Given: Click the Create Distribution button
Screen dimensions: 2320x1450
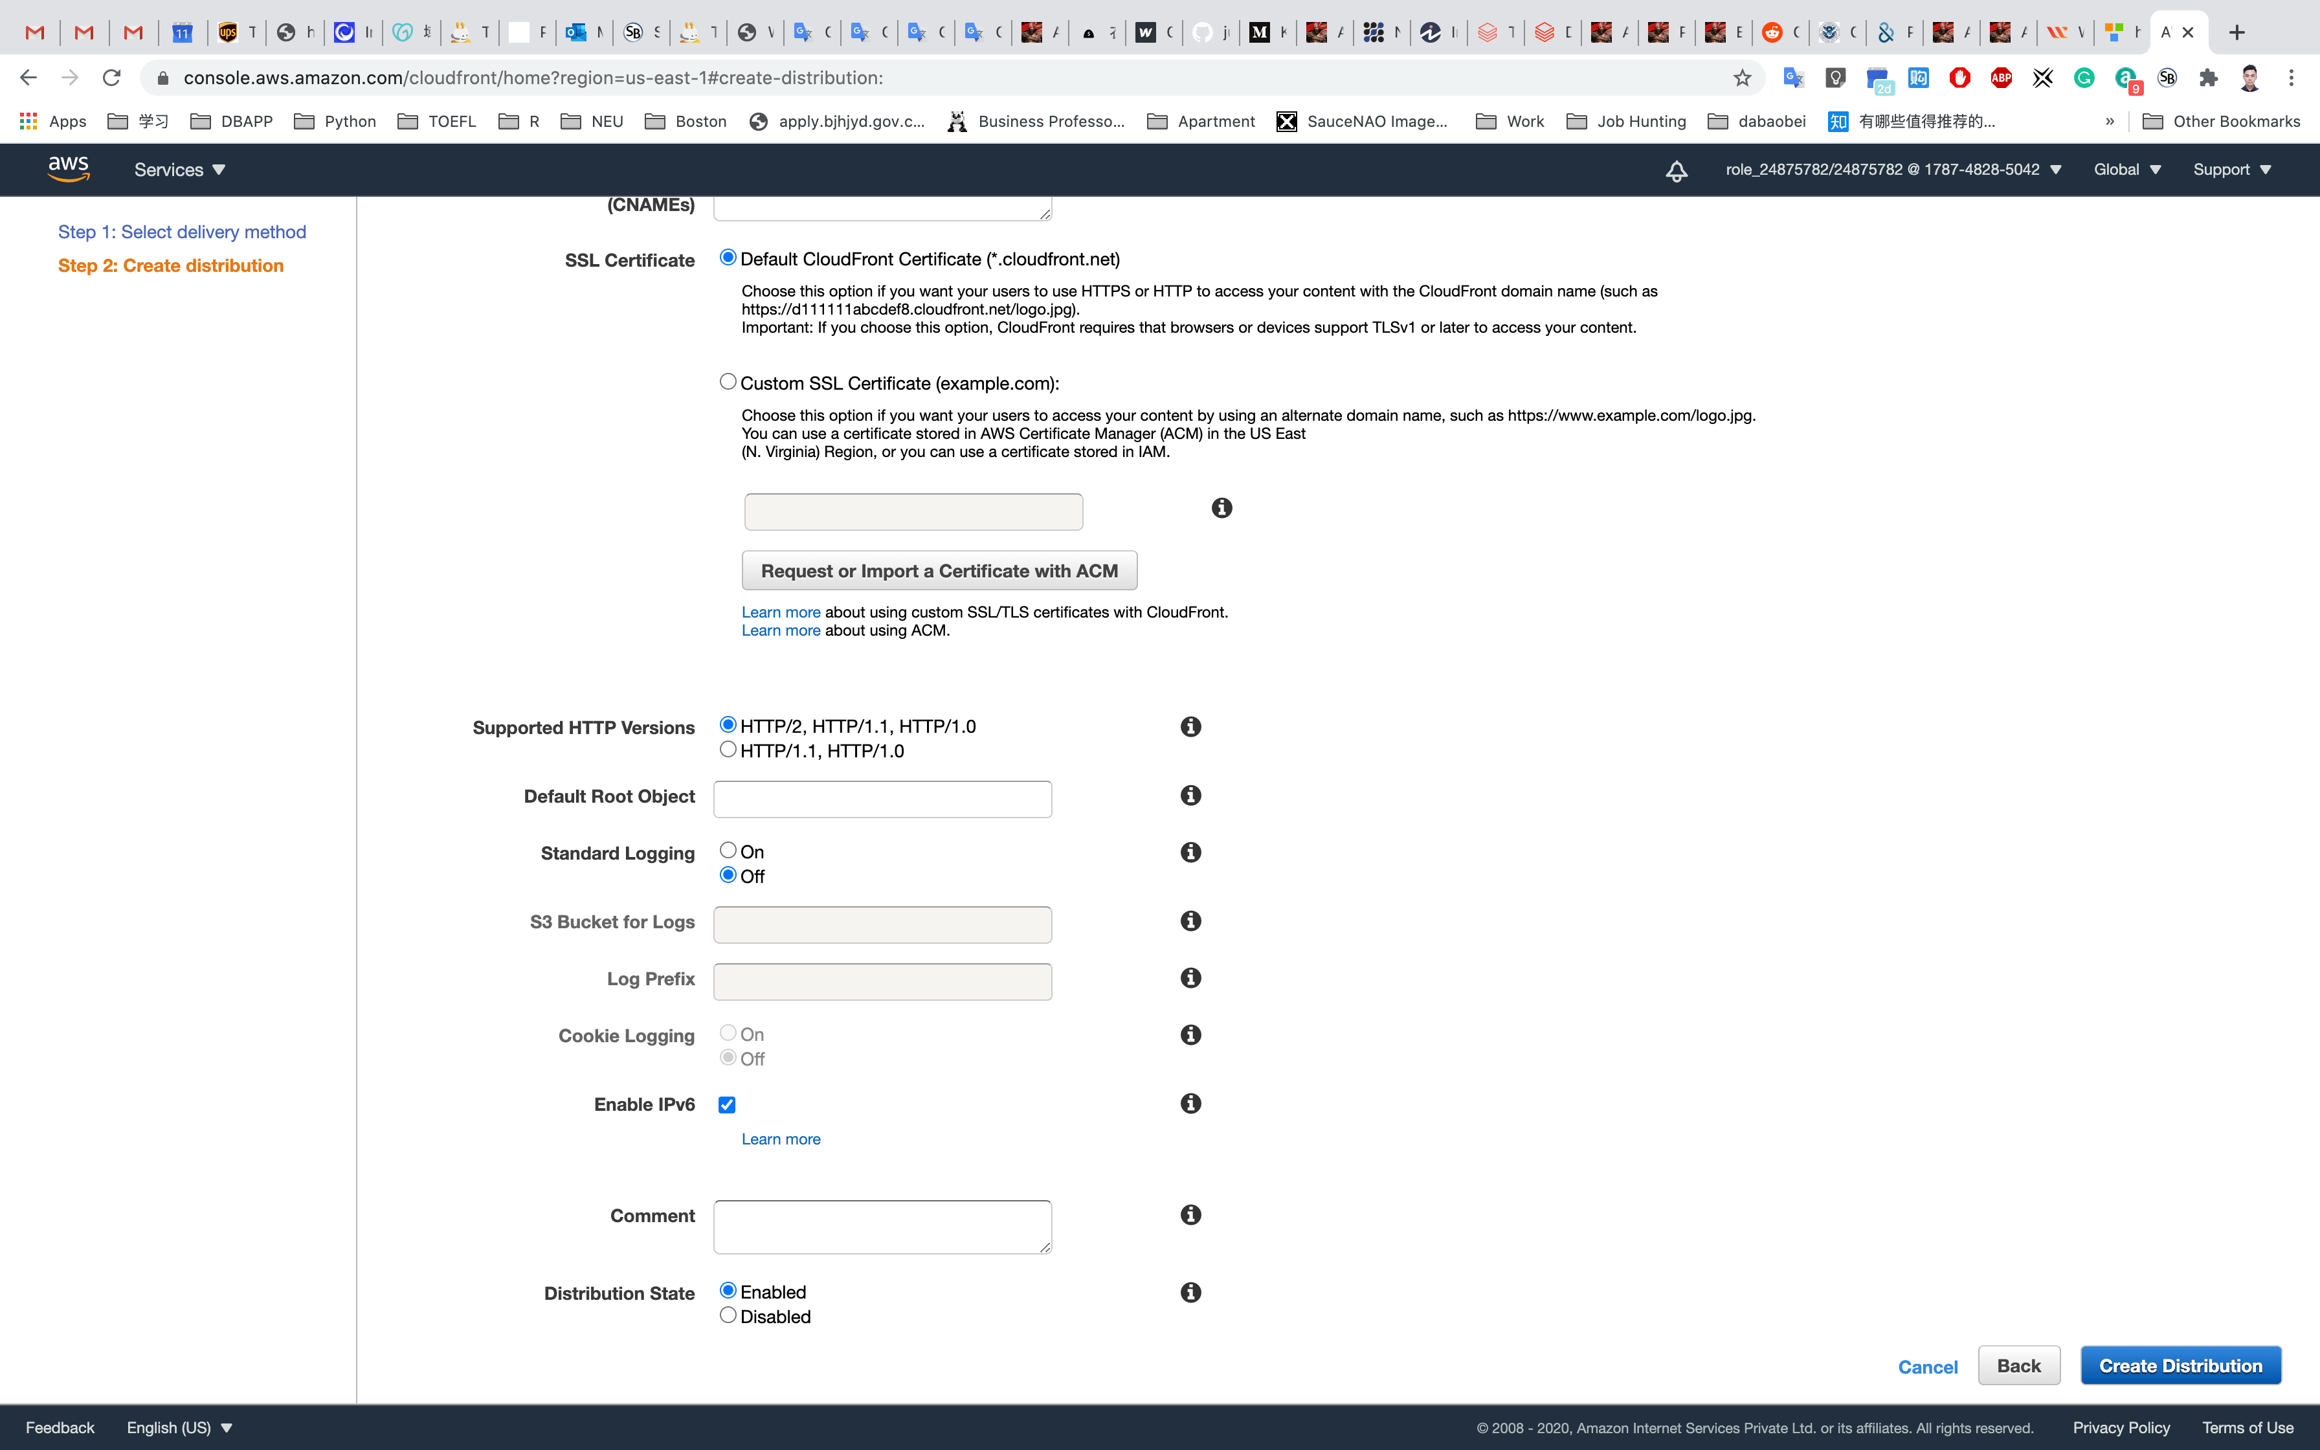Looking at the screenshot, I should [2180, 1366].
